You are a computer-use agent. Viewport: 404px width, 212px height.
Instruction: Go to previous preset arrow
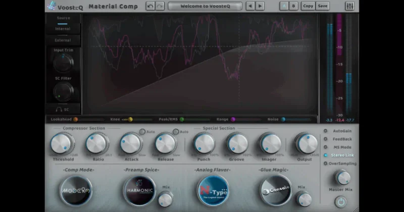tap(250, 6)
